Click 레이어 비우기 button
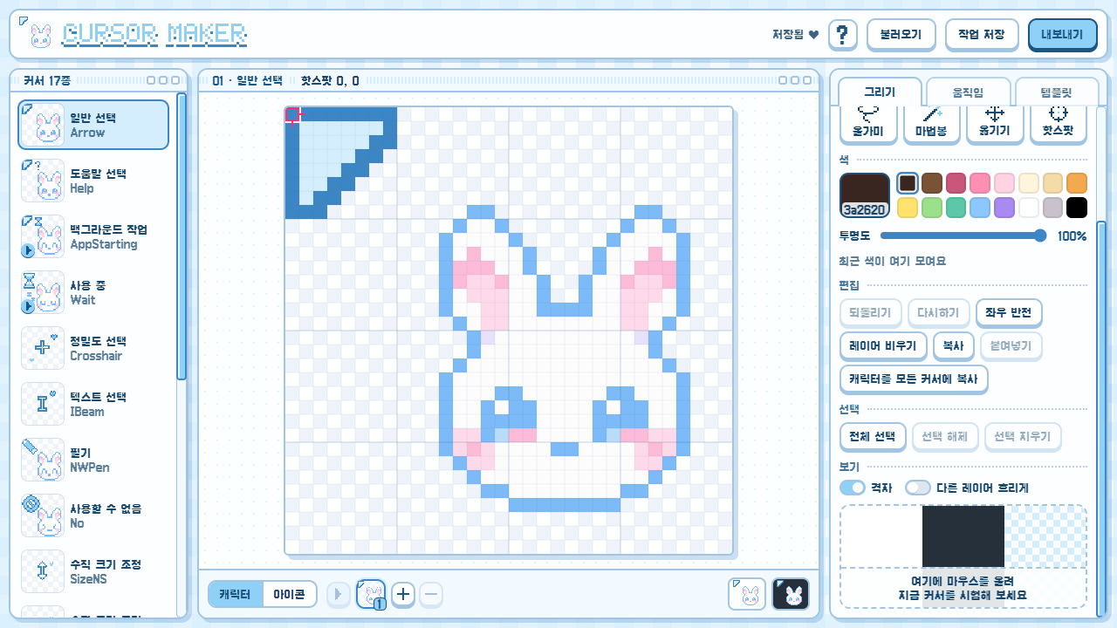 click(x=882, y=345)
